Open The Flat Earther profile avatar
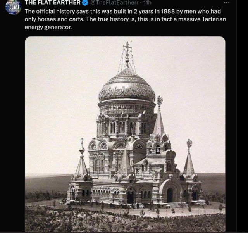 14,7
